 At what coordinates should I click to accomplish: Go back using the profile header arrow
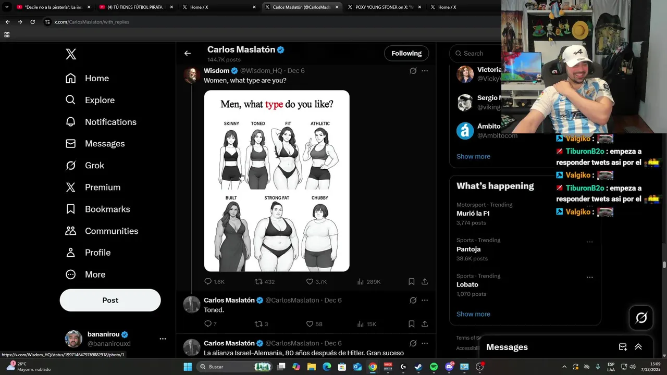(x=188, y=53)
